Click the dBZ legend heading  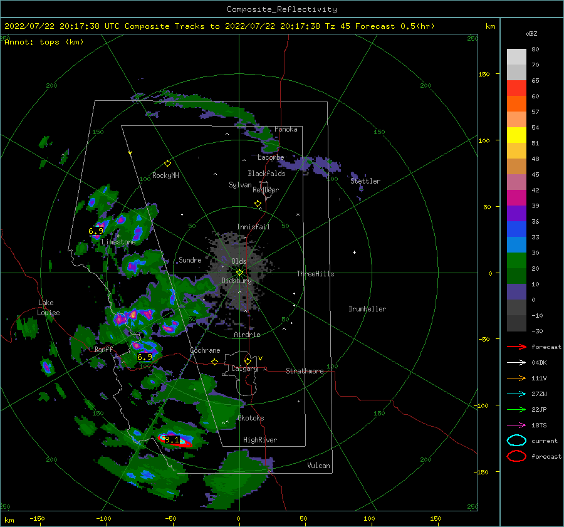coord(531,33)
